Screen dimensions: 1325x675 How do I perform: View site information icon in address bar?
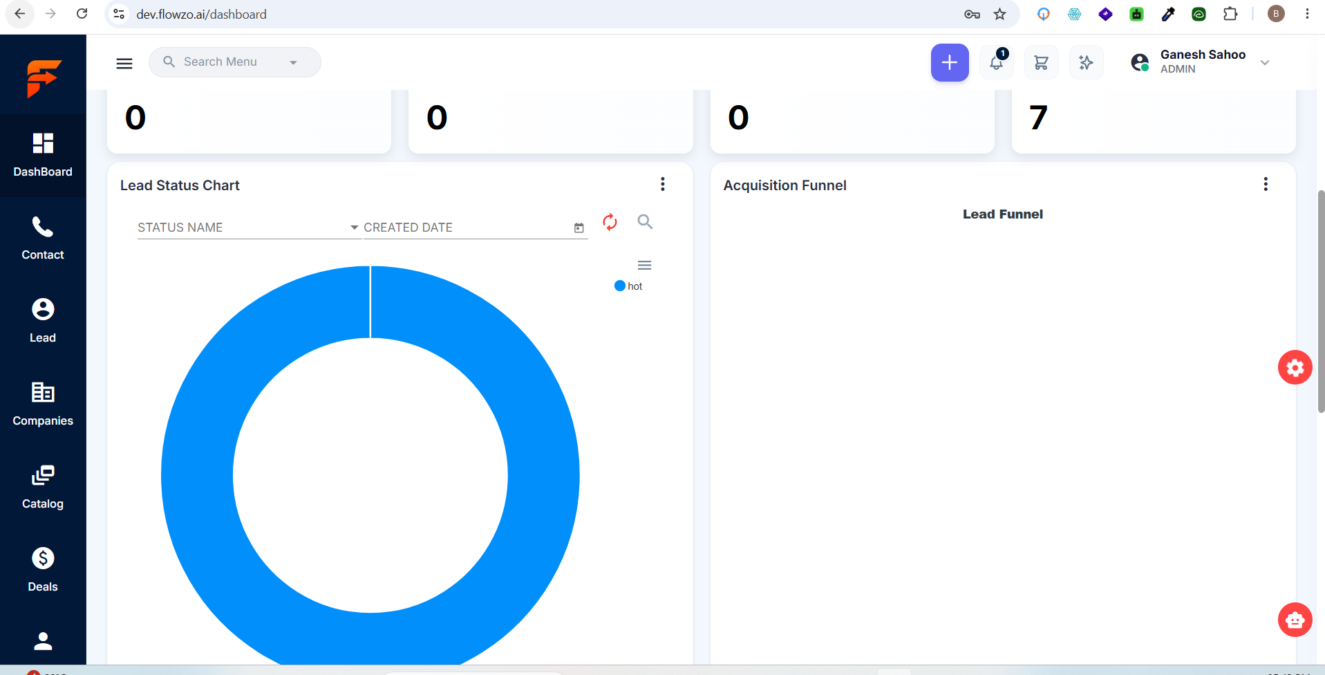119,14
